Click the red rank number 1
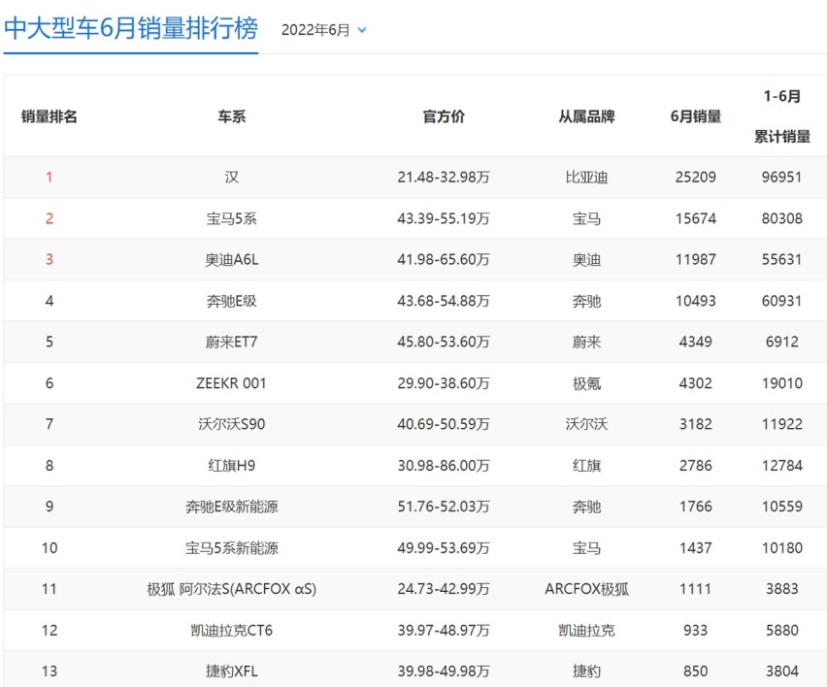Viewport: 827px width, 687px height. click(x=50, y=177)
